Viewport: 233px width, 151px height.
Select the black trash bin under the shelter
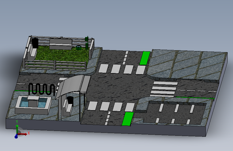click(70, 100)
